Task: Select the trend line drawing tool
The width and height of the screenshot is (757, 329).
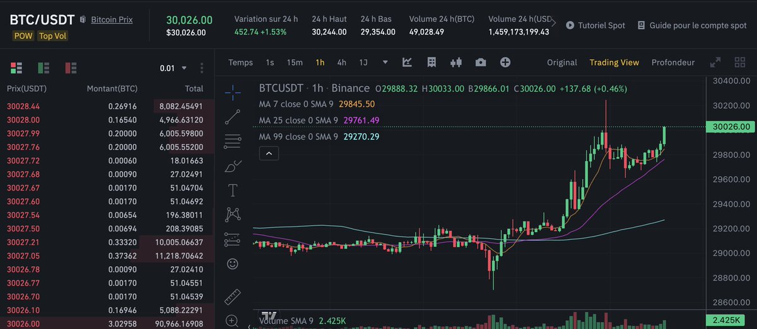Action: point(233,117)
